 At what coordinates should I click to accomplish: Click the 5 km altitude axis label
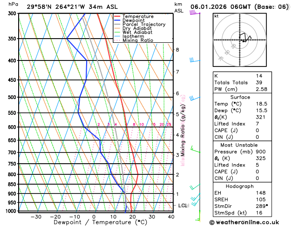tap(177, 114)
